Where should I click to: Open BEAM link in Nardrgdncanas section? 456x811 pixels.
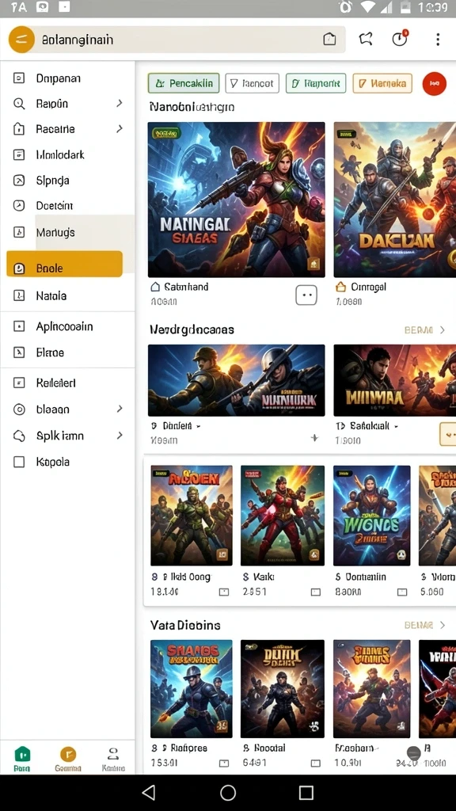click(x=418, y=330)
